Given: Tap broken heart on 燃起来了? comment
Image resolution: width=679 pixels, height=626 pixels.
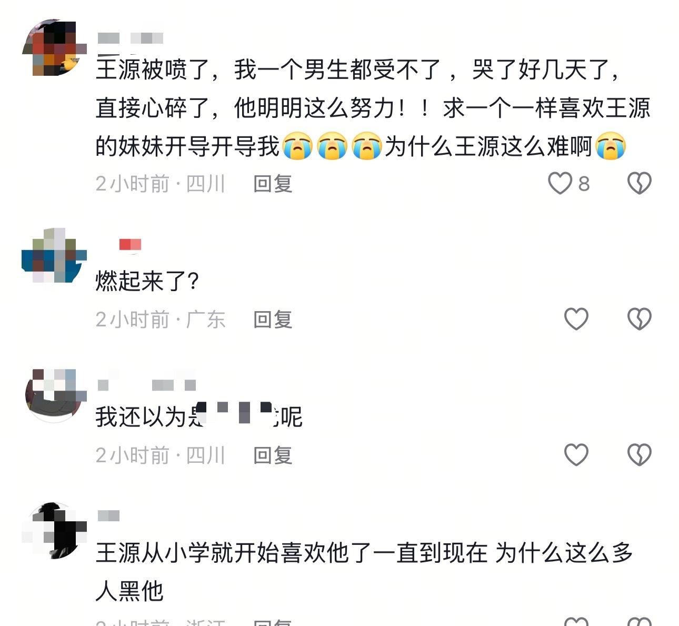Looking at the screenshot, I should tap(640, 319).
